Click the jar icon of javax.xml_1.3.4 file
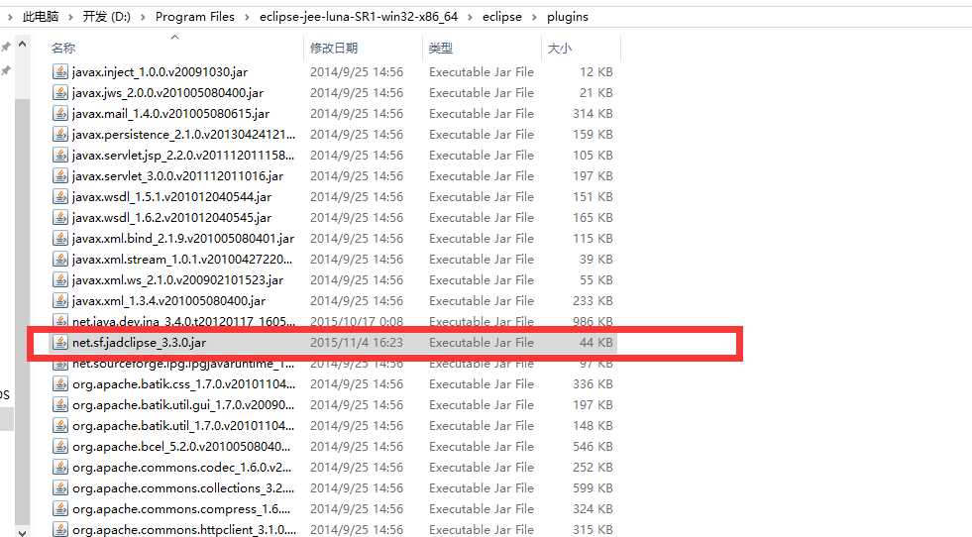The image size is (972, 537). click(60, 301)
